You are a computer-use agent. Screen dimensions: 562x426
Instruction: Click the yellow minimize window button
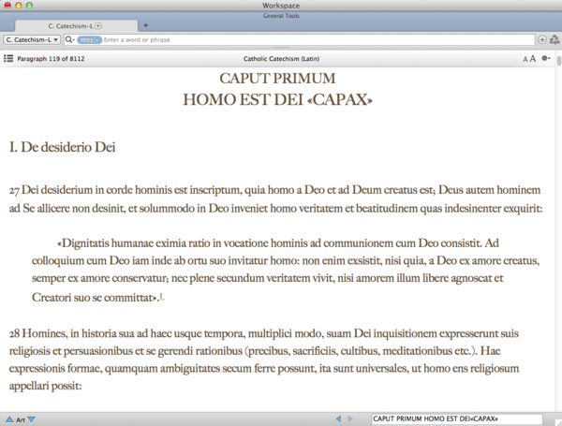coord(19,6)
